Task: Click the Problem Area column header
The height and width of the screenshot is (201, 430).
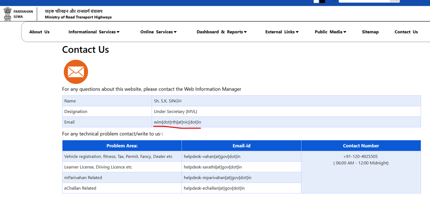Action: 122,146
